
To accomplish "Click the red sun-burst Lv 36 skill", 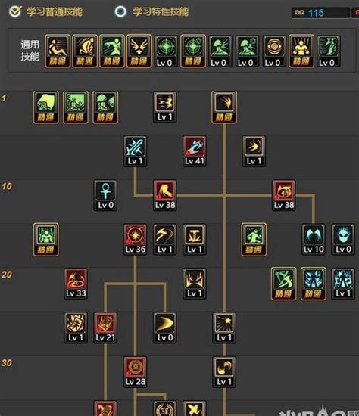I will point(135,239).
